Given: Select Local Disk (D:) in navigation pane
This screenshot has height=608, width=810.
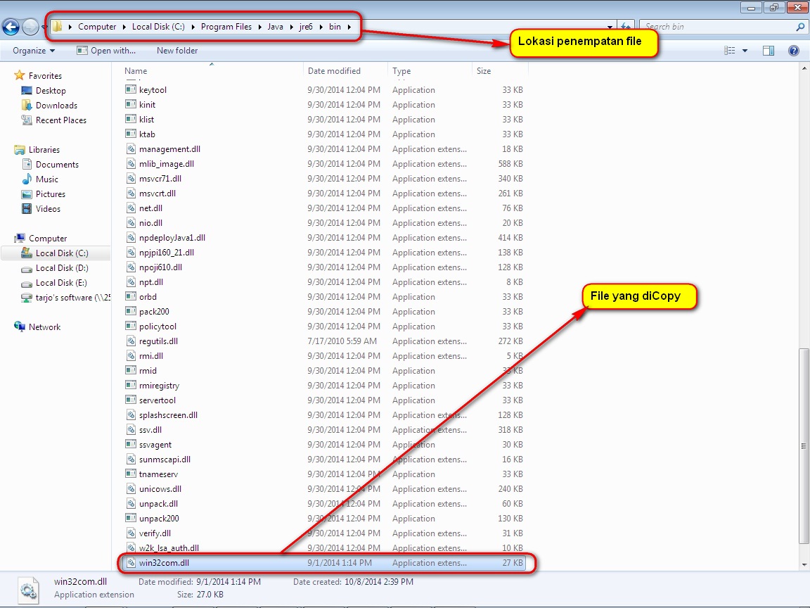Looking at the screenshot, I should (62, 268).
